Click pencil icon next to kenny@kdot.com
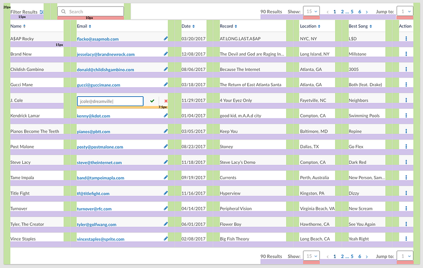The width and height of the screenshot is (423, 268). coord(165,116)
